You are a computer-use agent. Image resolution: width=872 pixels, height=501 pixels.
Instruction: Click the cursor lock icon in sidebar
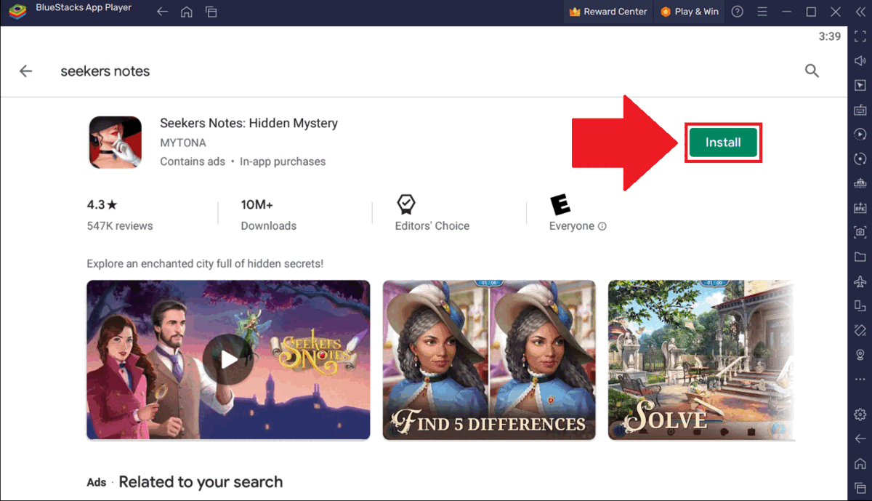pyautogui.click(x=860, y=86)
